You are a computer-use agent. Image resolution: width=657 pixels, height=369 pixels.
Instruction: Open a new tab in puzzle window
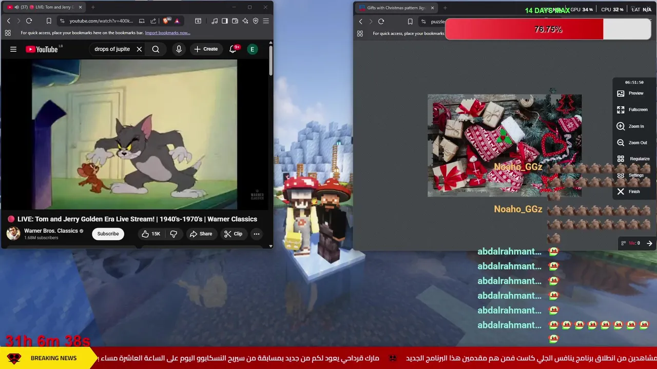coord(445,8)
